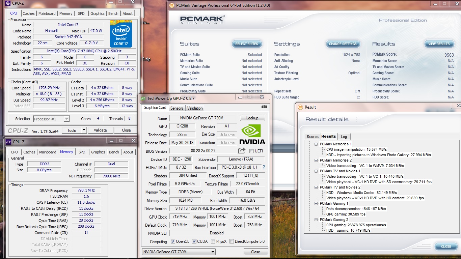
Task: Click the NVIDIA logo in GPU-Z
Action: pyautogui.click(x=252, y=135)
